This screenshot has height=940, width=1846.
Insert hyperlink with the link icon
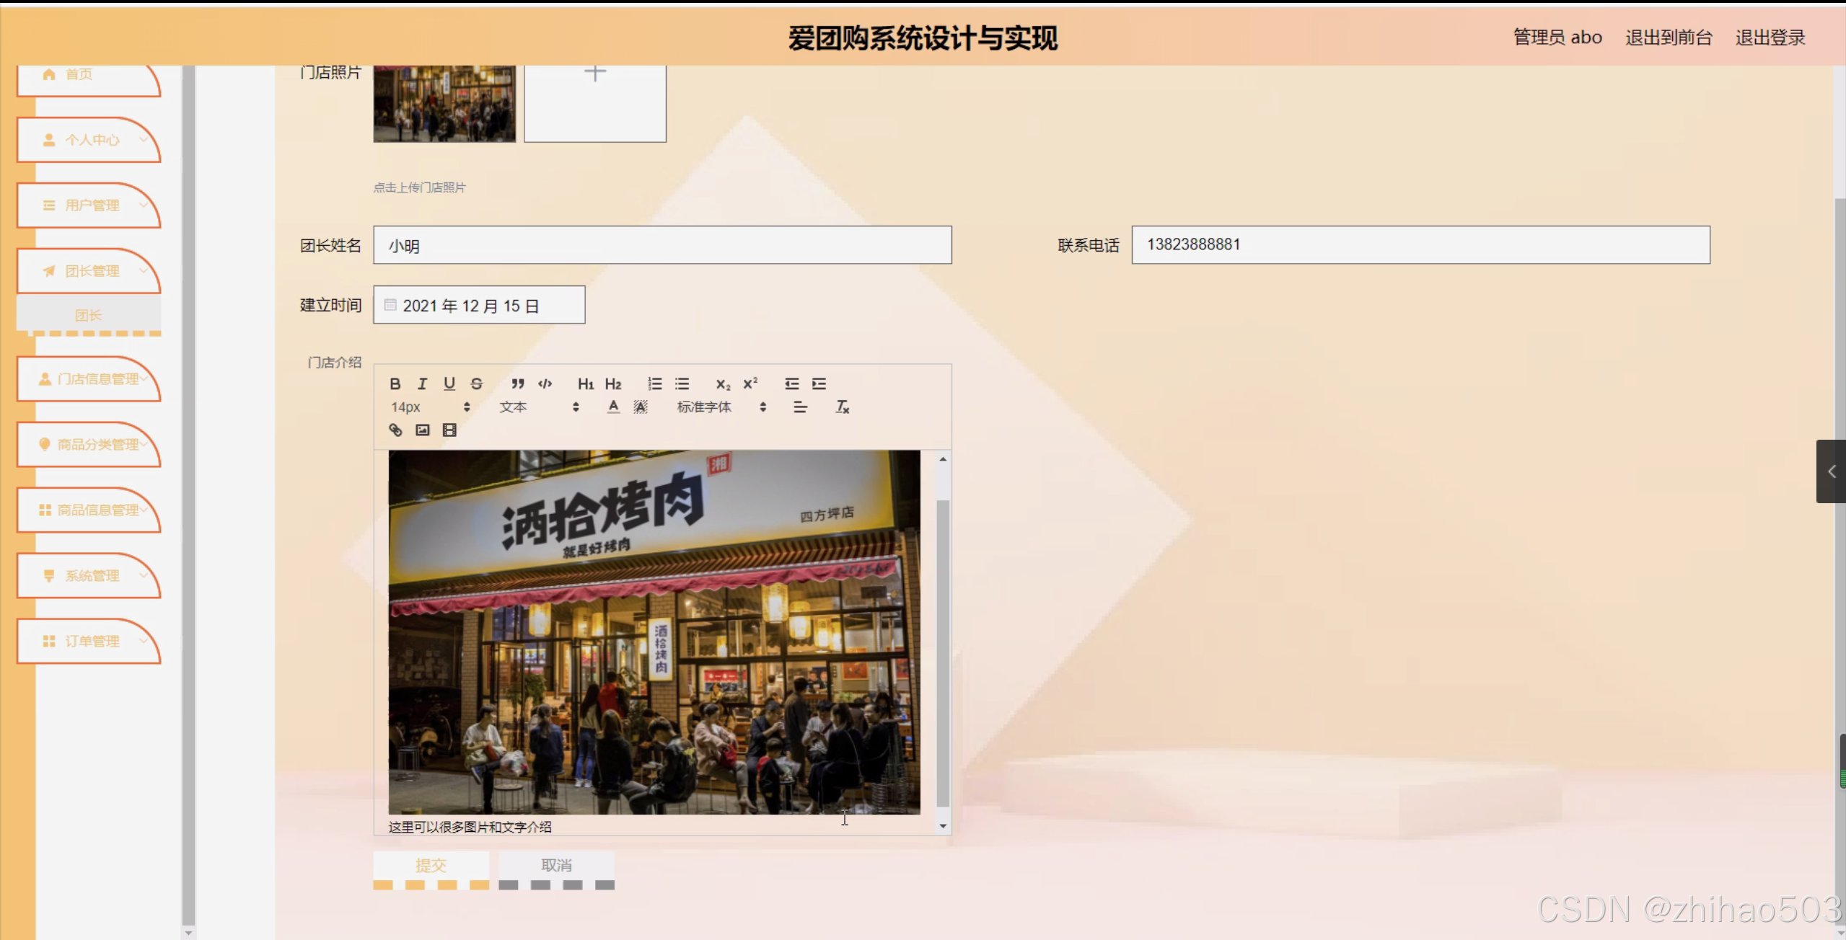click(395, 430)
